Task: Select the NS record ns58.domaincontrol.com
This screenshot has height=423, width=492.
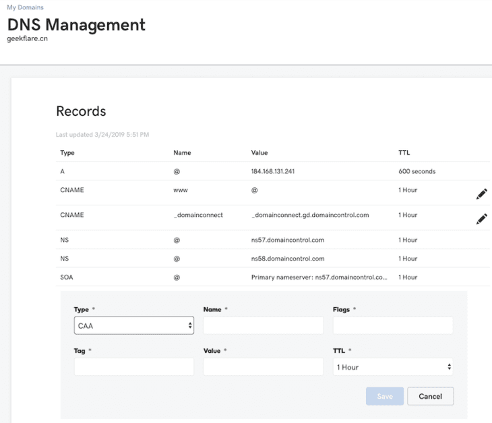Action: pos(288,258)
